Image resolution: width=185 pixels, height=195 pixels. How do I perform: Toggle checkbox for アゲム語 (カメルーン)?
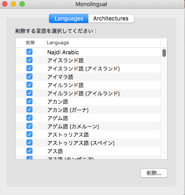click(29, 126)
